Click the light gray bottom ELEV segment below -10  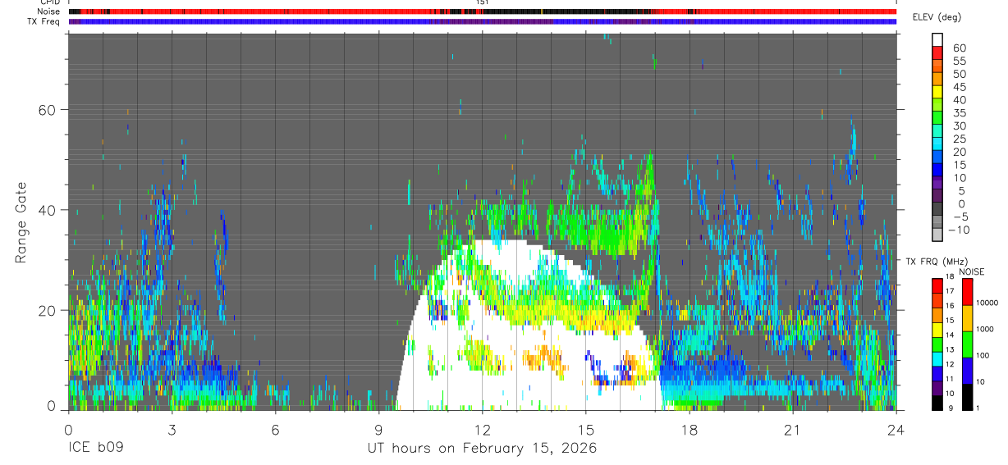click(x=937, y=234)
